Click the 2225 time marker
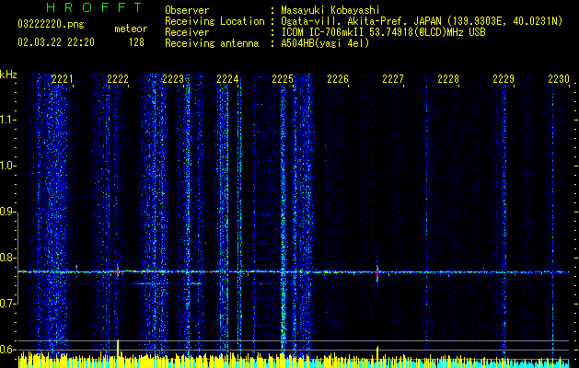 pos(283,79)
